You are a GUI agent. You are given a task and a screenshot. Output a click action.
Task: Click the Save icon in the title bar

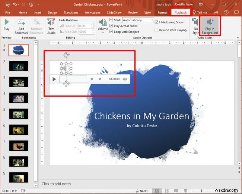click(7, 4)
